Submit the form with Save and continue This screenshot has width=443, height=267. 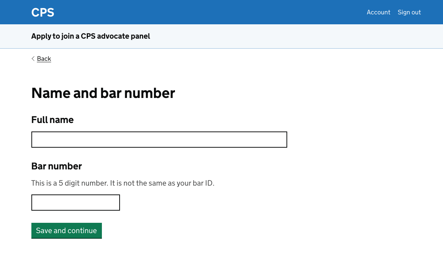click(x=66, y=230)
